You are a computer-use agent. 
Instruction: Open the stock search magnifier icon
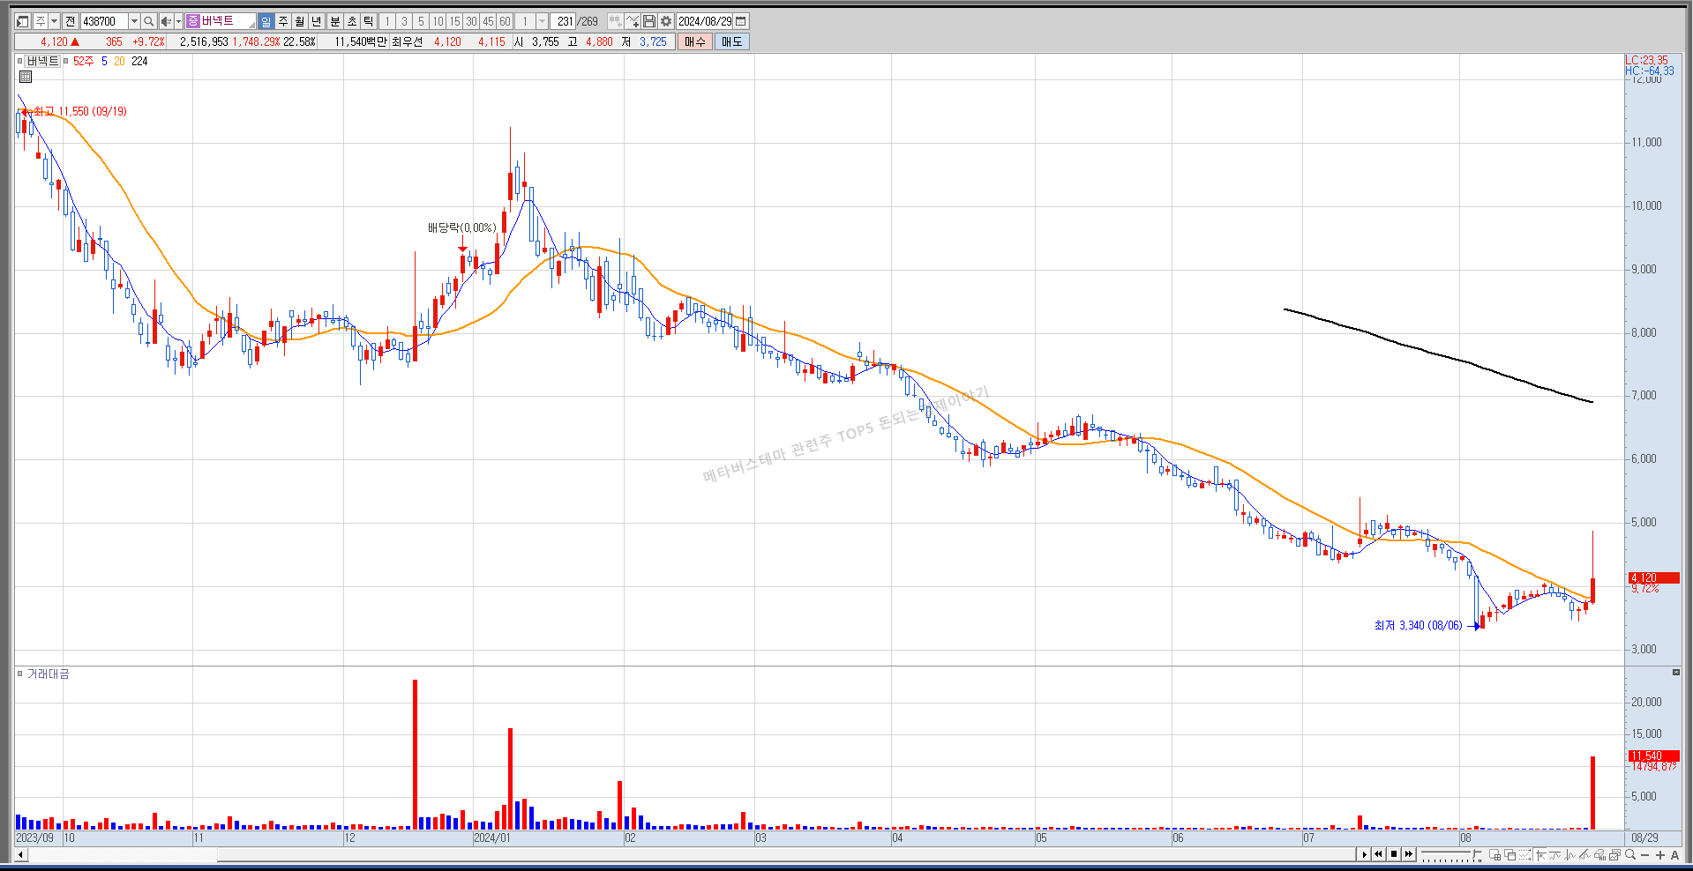(x=149, y=21)
